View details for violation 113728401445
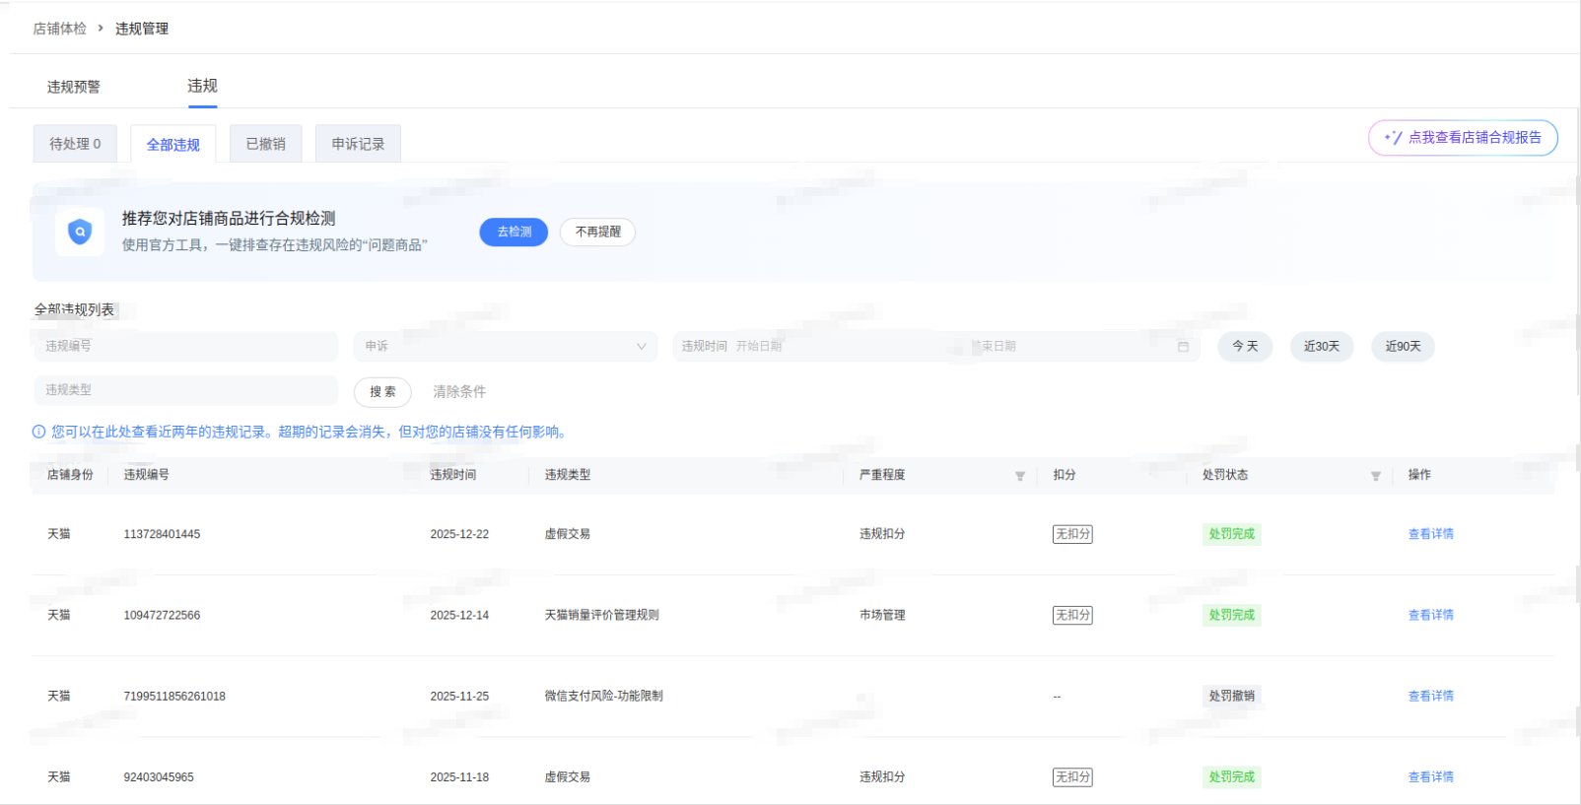 point(1430,534)
